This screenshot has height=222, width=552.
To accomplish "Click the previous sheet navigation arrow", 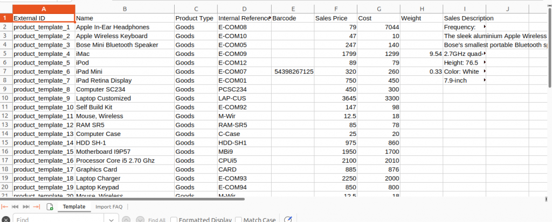I will click(15, 207).
